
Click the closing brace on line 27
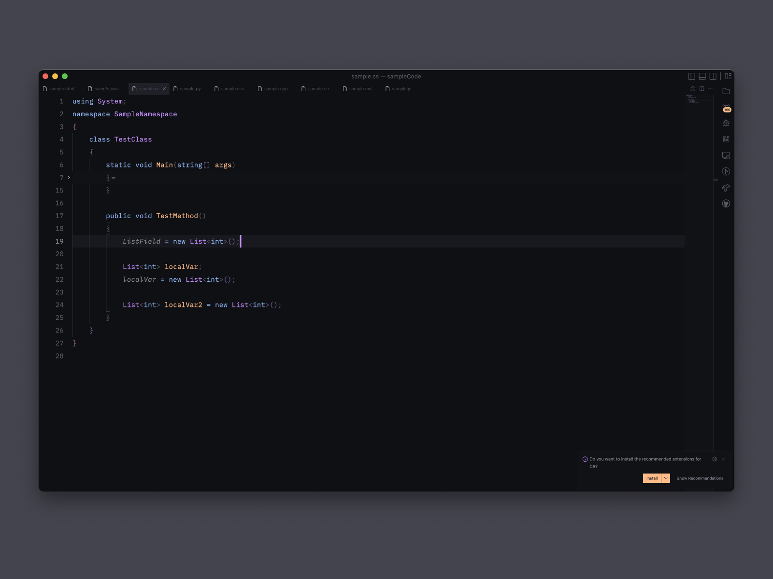pos(74,343)
